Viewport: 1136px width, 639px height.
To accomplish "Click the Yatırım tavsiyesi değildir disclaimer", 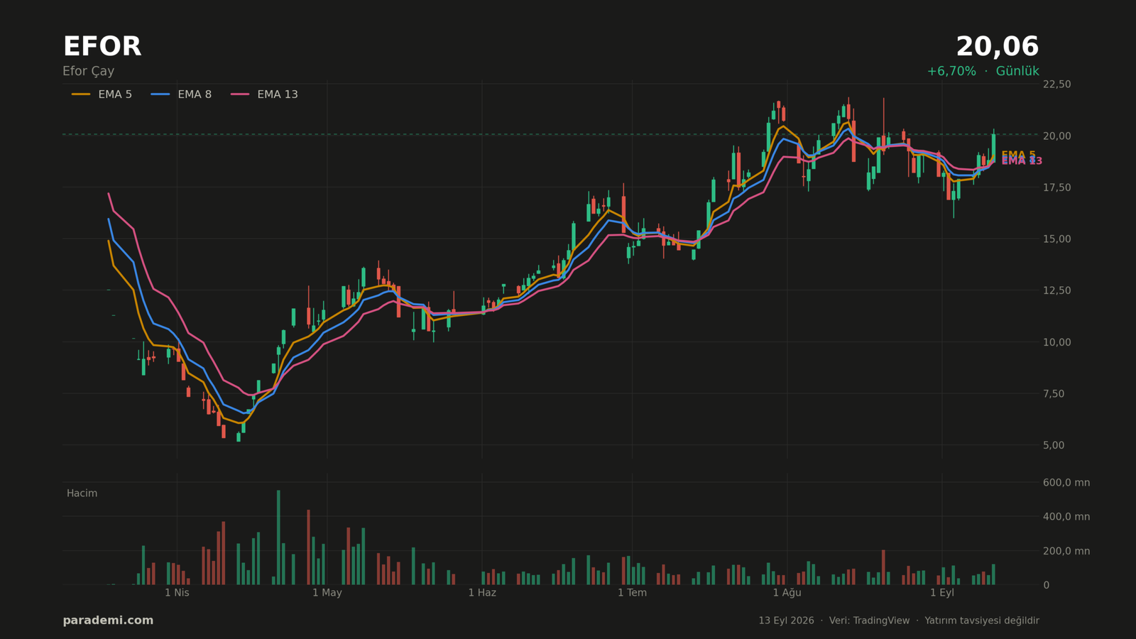I will [982, 621].
